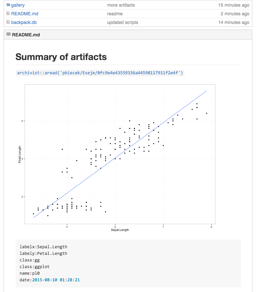Open the backpack.db file link
Image resolution: width=256 pixels, height=292 pixels.
tap(24, 22)
